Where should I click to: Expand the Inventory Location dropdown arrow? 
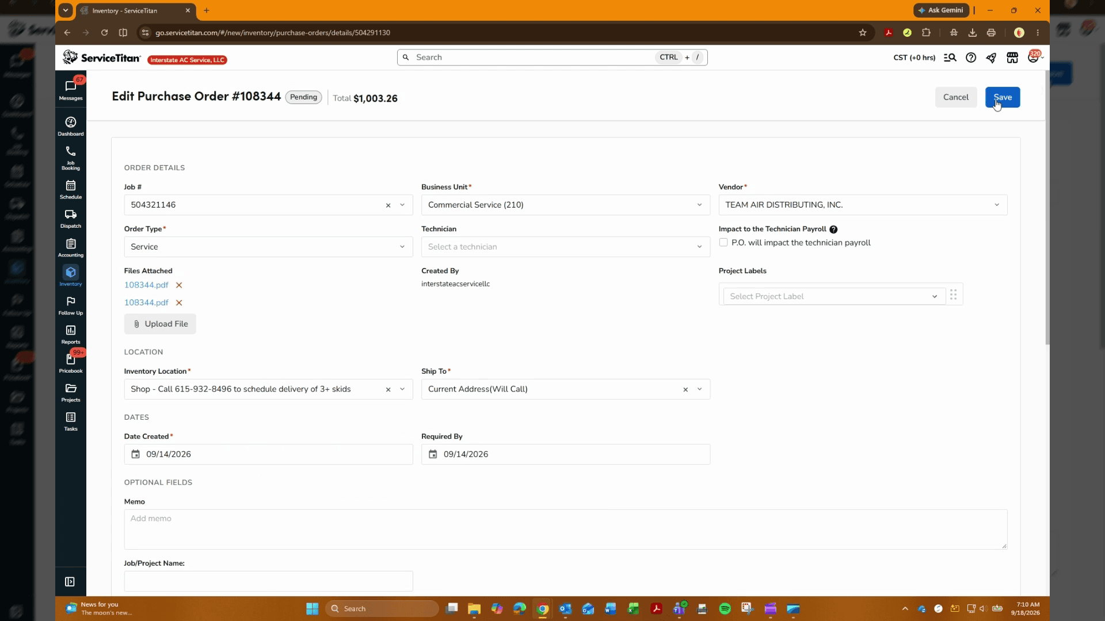[402, 389]
